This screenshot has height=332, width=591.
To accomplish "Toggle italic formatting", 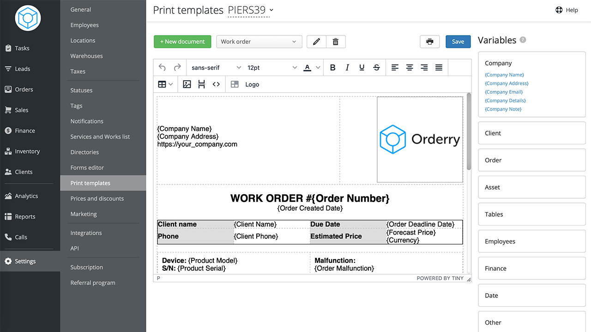I will (x=347, y=67).
